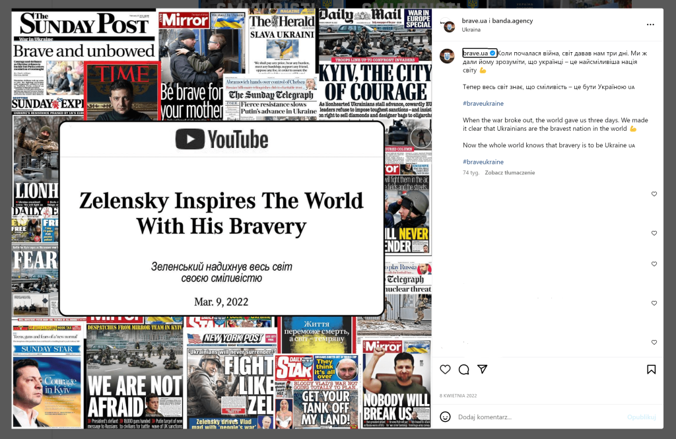Click the text 'Тепер весь світ знає'
The image size is (676, 439).
492,87
